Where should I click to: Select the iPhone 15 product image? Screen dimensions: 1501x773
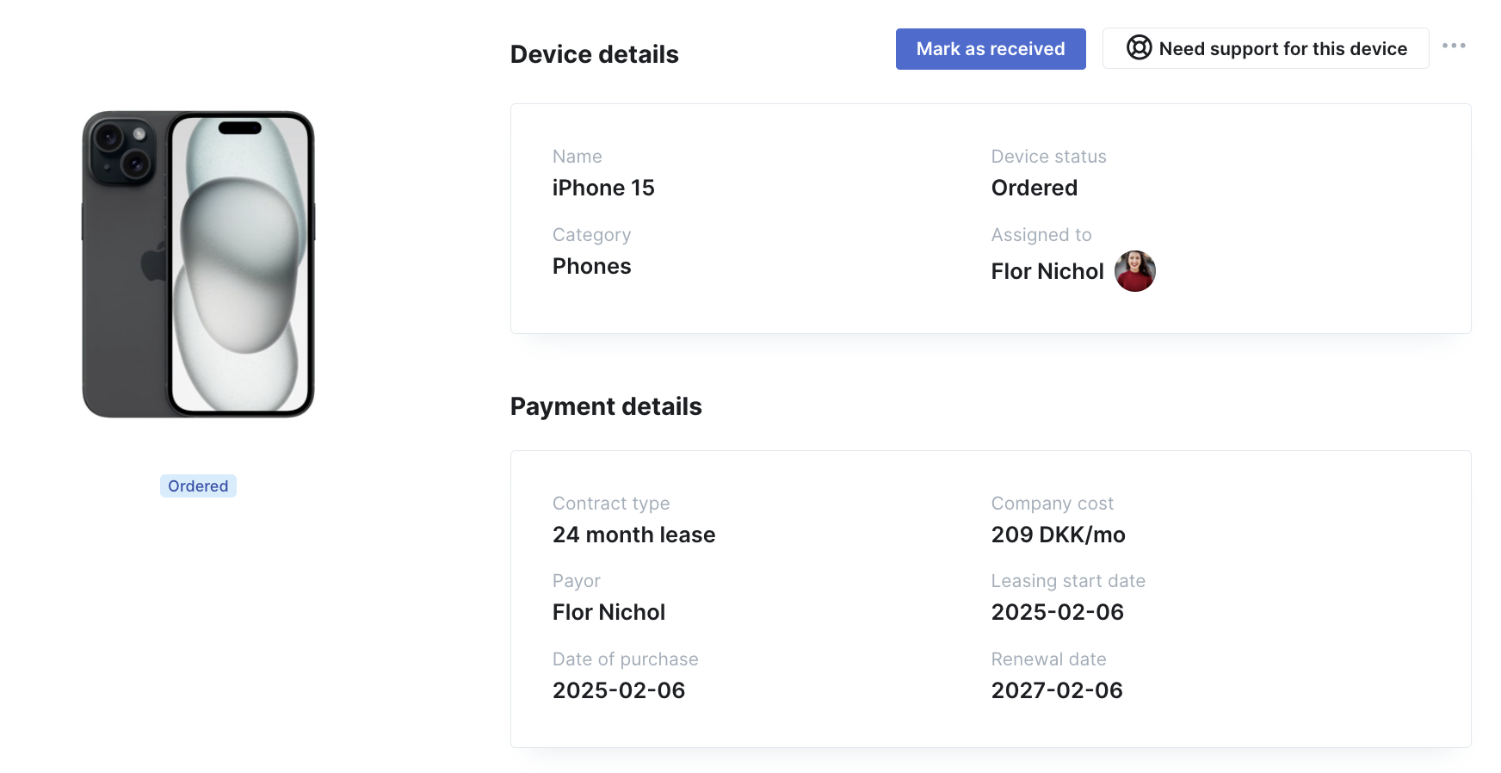click(198, 264)
